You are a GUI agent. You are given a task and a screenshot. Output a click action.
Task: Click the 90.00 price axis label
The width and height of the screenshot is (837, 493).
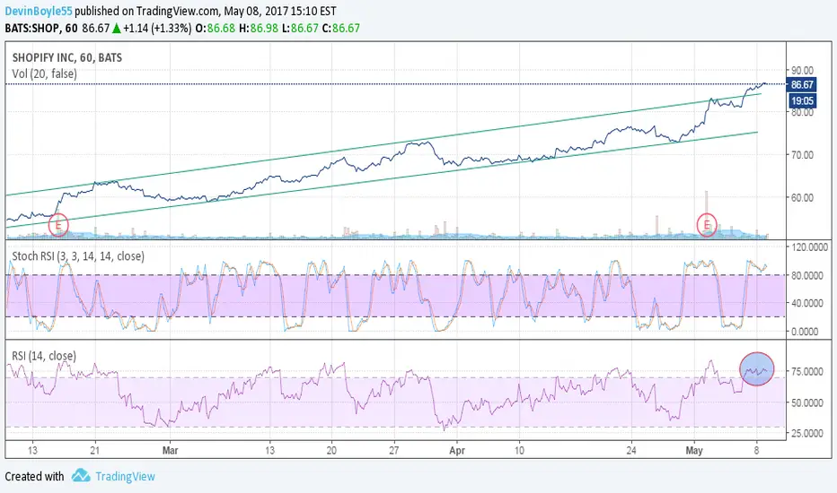point(802,70)
